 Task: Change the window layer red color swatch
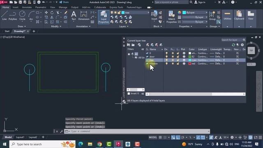click(190, 64)
